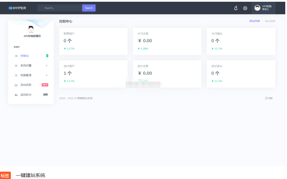
Task: Expand the 系统设置 chevron
Action: [x=47, y=66]
